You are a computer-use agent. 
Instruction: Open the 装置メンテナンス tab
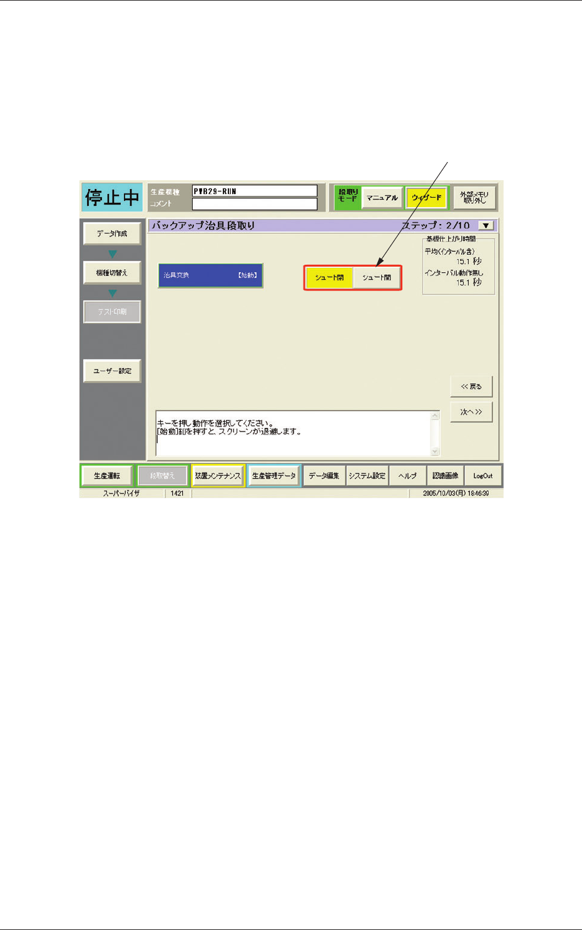tap(218, 476)
